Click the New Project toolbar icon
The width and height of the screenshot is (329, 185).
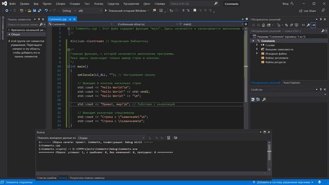point(22,10)
